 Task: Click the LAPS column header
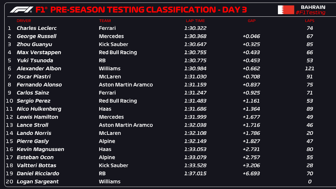tap(309, 21)
